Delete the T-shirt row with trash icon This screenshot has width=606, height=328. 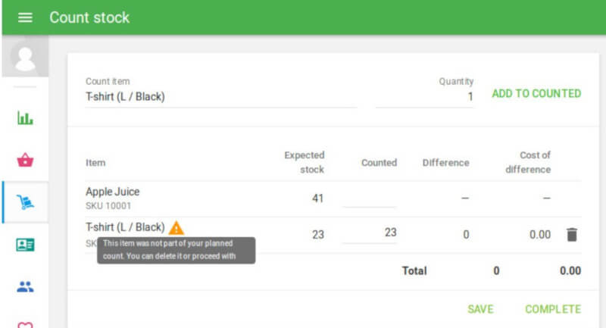point(572,235)
